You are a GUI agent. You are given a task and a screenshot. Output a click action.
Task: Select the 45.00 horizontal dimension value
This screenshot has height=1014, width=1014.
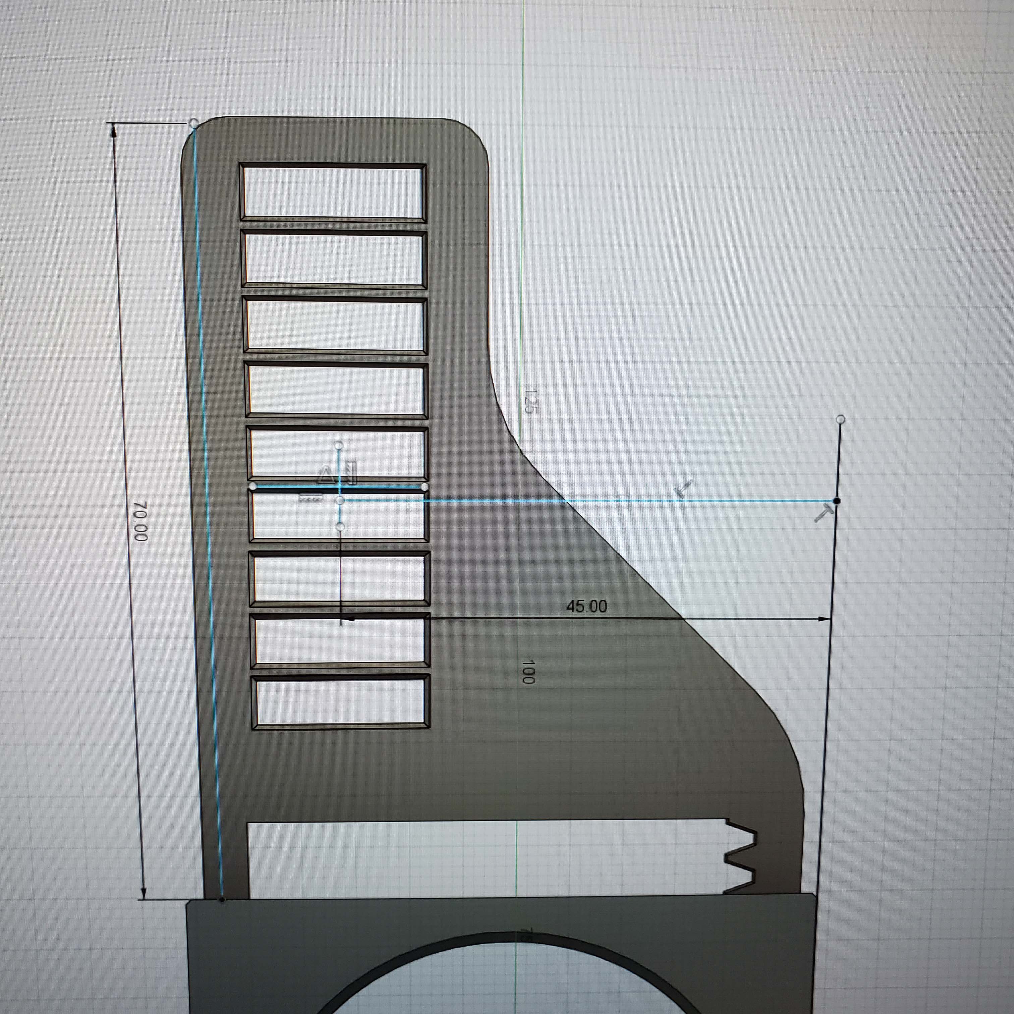click(x=586, y=606)
